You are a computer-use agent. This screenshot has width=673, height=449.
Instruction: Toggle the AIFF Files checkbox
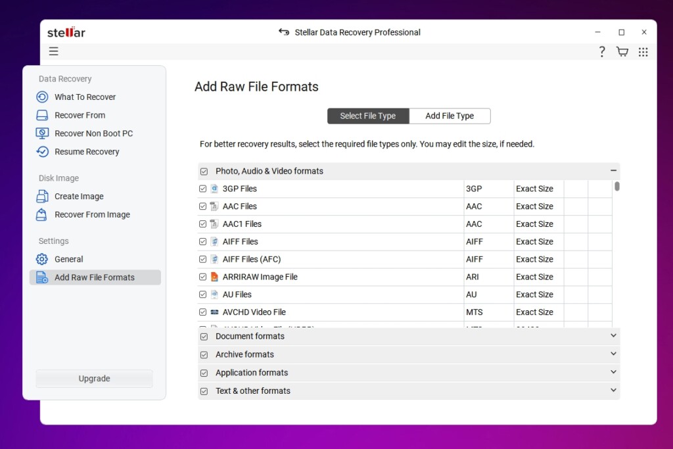(x=202, y=242)
